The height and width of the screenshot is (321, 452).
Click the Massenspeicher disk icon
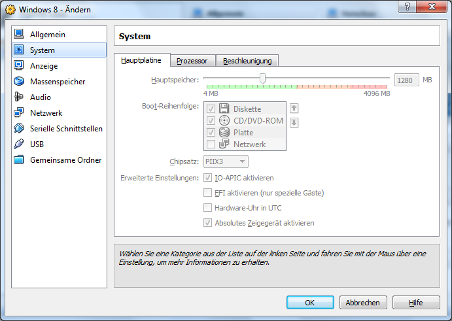point(19,81)
